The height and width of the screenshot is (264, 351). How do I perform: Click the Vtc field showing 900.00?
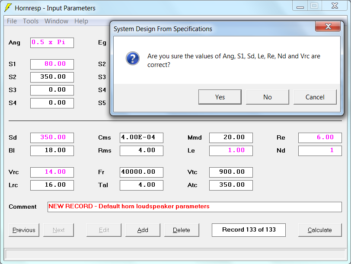[x=231, y=172]
